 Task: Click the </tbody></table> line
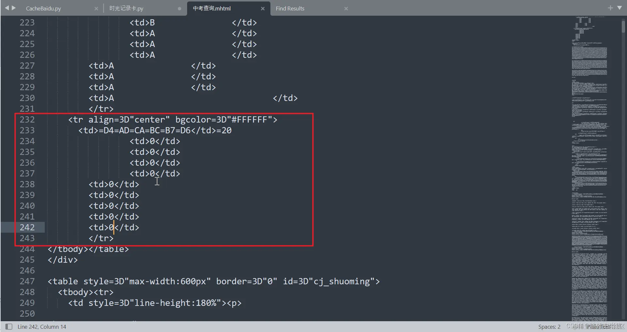[x=88, y=249]
